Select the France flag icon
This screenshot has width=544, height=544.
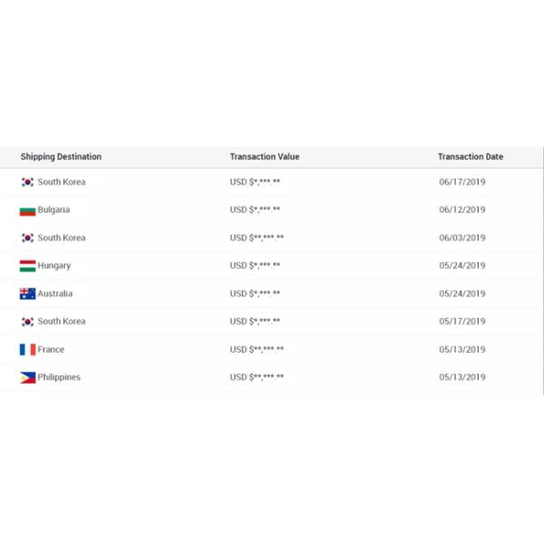27,350
